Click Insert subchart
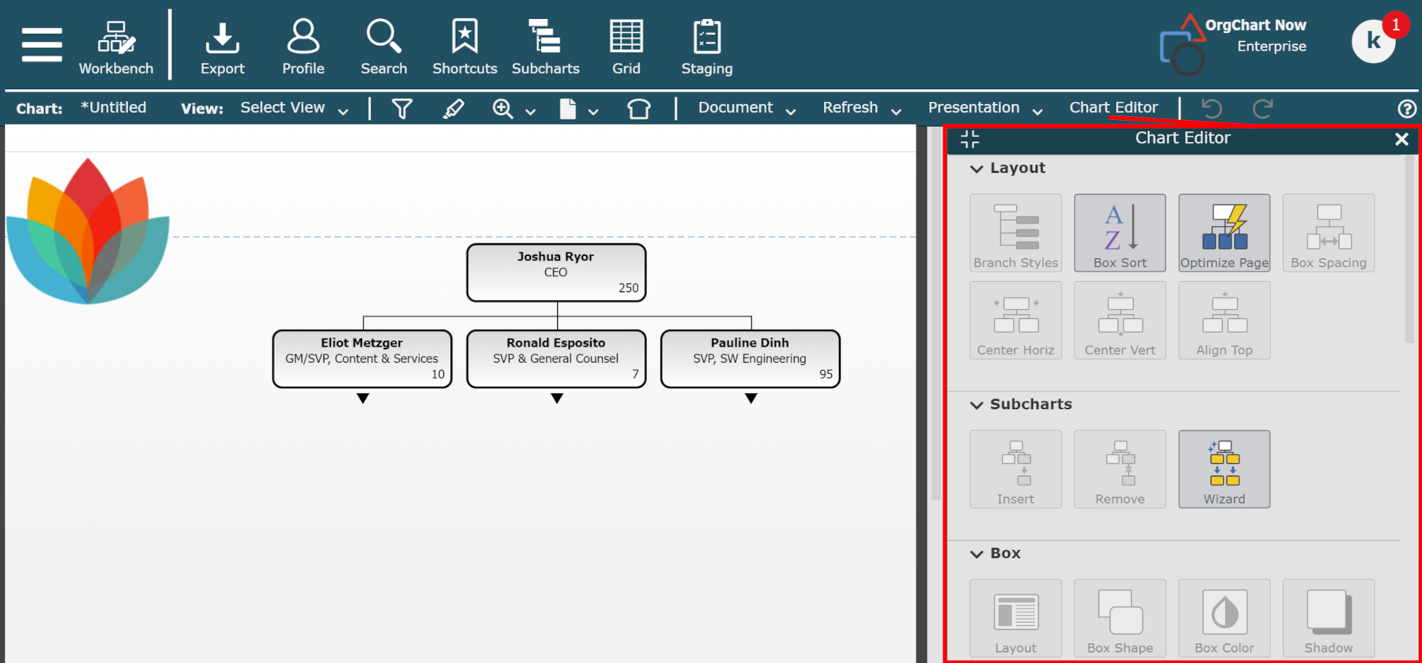1422x663 pixels. [x=1016, y=469]
